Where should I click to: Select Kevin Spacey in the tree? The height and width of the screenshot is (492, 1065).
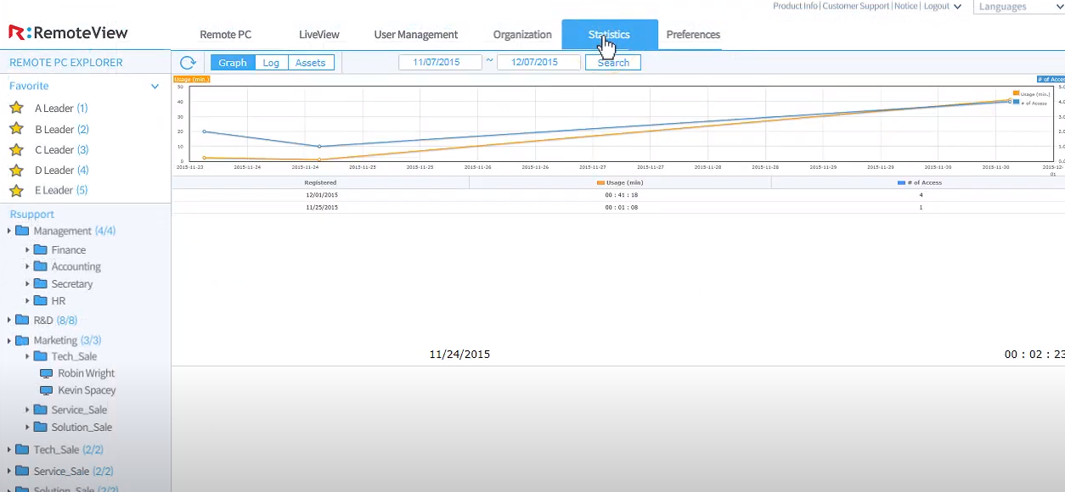coord(87,390)
